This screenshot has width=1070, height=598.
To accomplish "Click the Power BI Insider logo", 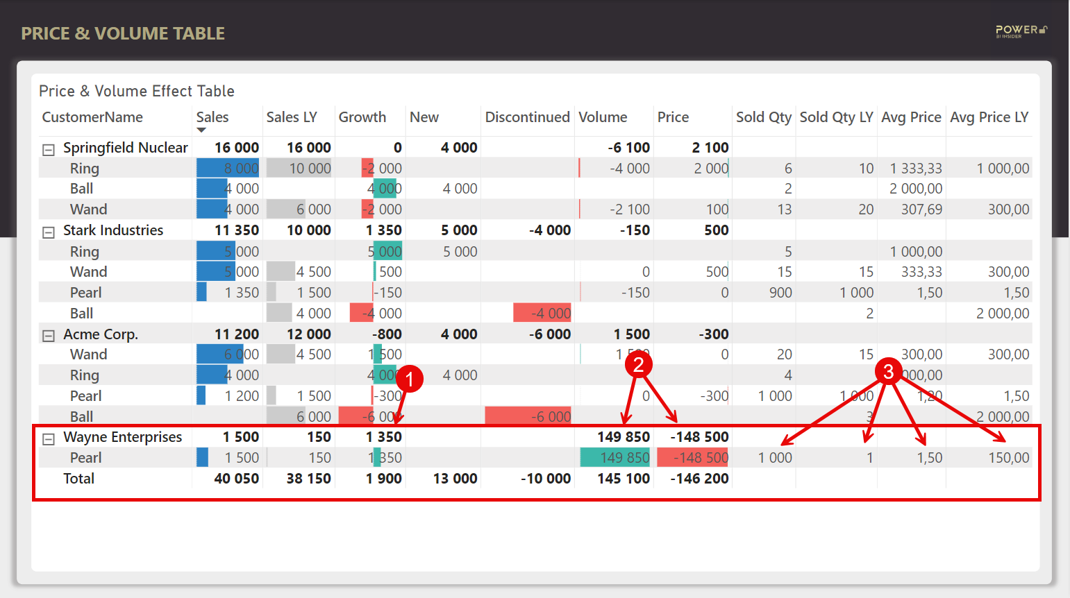I will click(x=1021, y=31).
